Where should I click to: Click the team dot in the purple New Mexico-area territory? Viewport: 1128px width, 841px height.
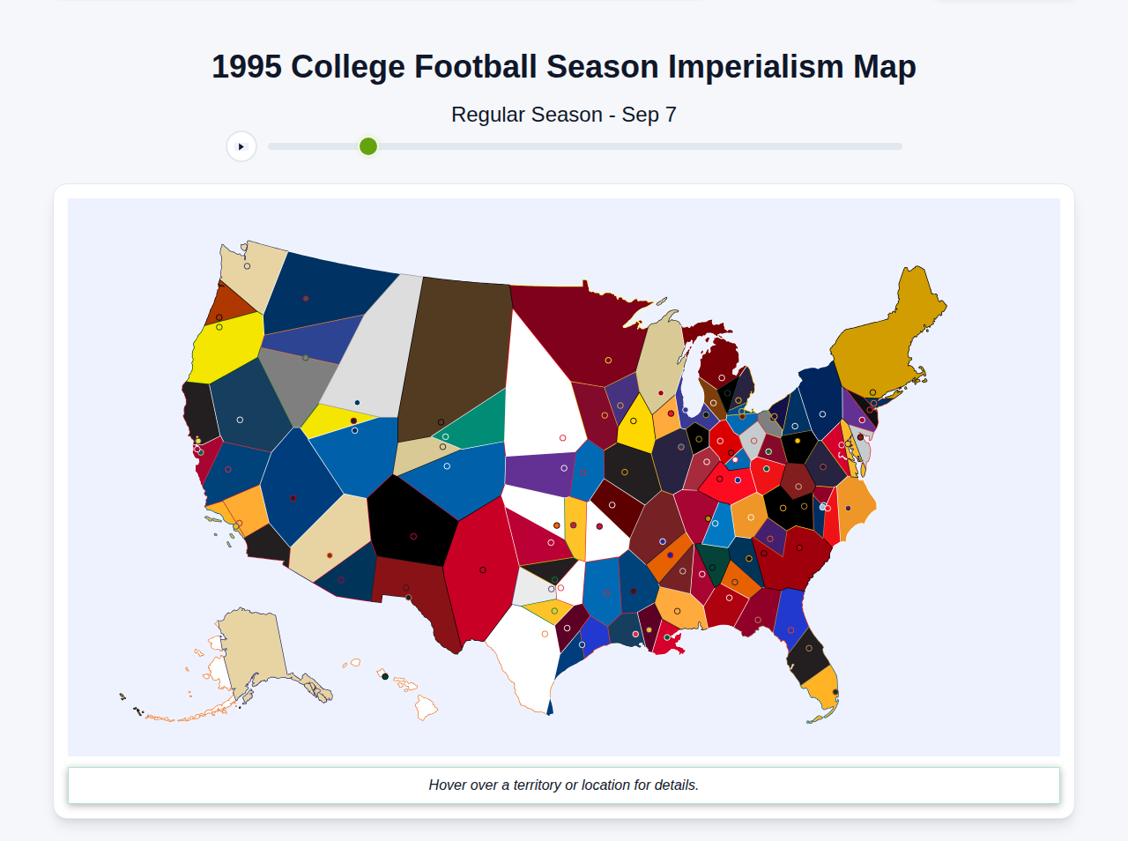point(564,468)
